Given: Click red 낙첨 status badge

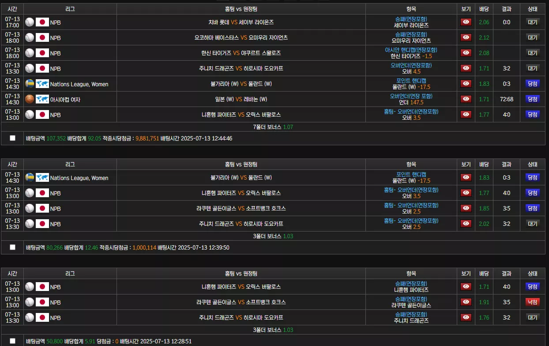Looking at the screenshot, I should (x=533, y=302).
